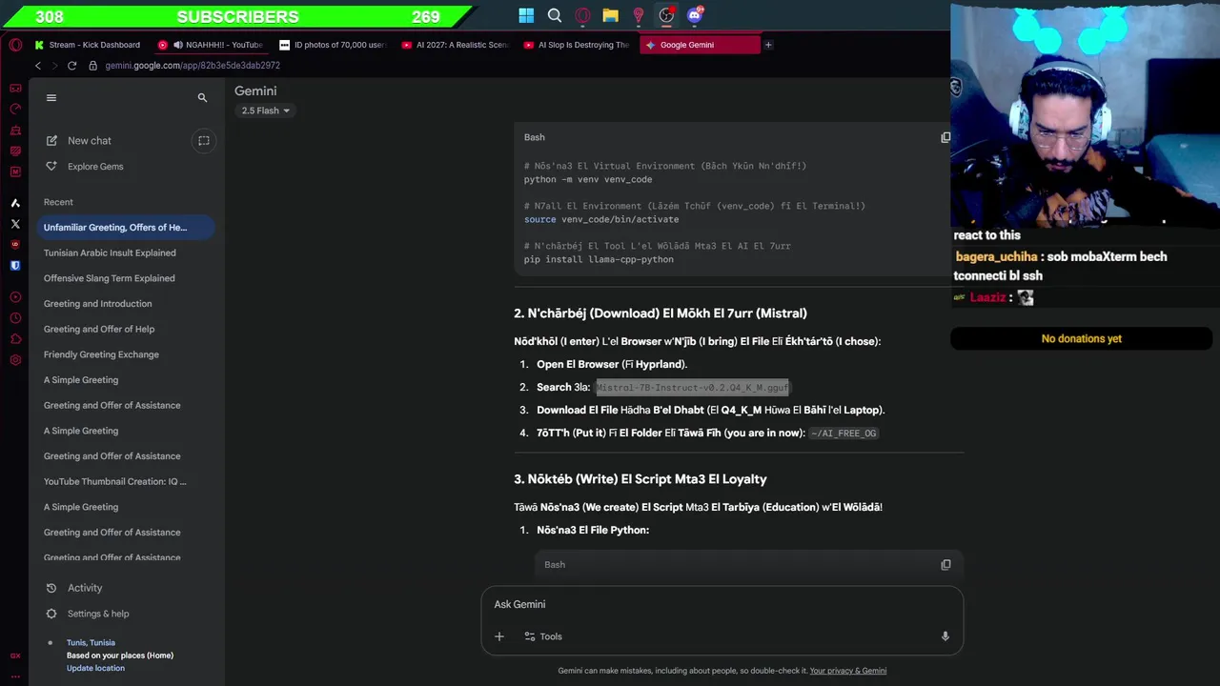Copy the lower Bash code block
This screenshot has width=1220, height=686.
click(945, 564)
